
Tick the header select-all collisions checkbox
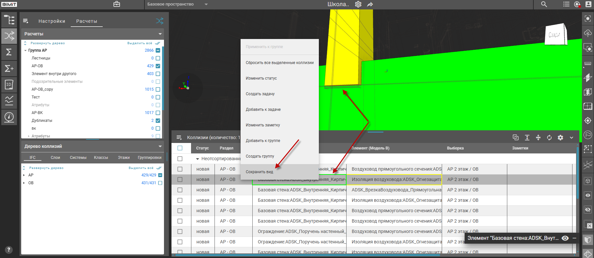pos(180,148)
